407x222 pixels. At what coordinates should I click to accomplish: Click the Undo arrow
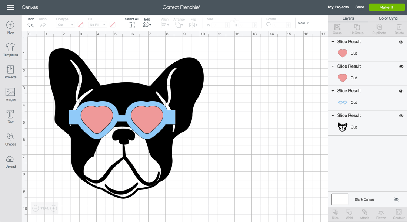[30, 25]
